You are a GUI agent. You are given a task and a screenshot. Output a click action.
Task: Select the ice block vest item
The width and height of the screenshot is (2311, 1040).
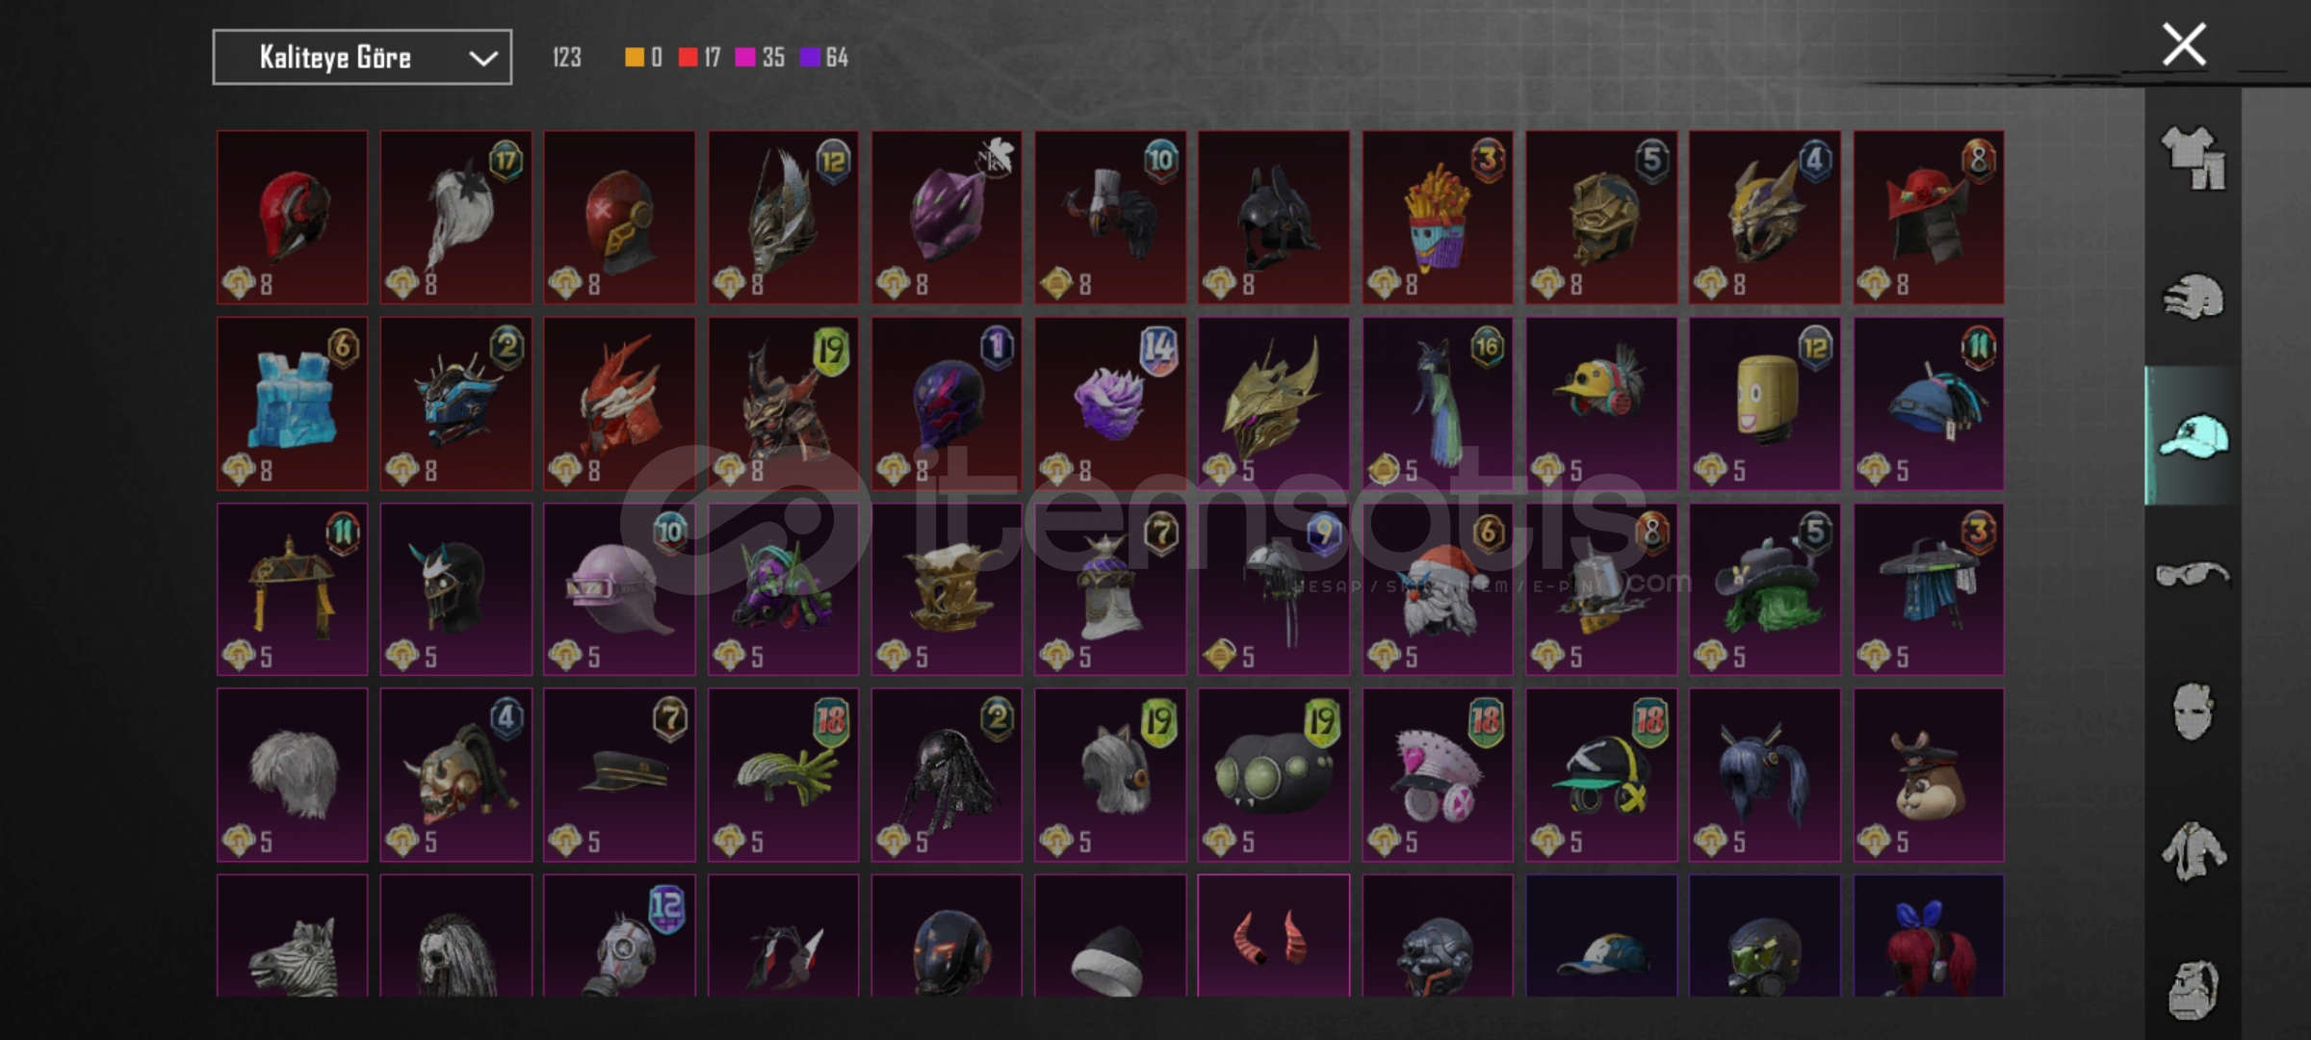pos(292,404)
